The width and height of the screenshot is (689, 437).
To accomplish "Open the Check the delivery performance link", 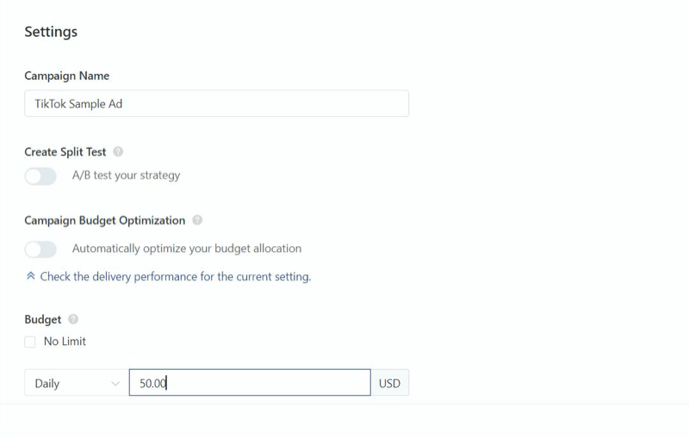I will click(176, 276).
